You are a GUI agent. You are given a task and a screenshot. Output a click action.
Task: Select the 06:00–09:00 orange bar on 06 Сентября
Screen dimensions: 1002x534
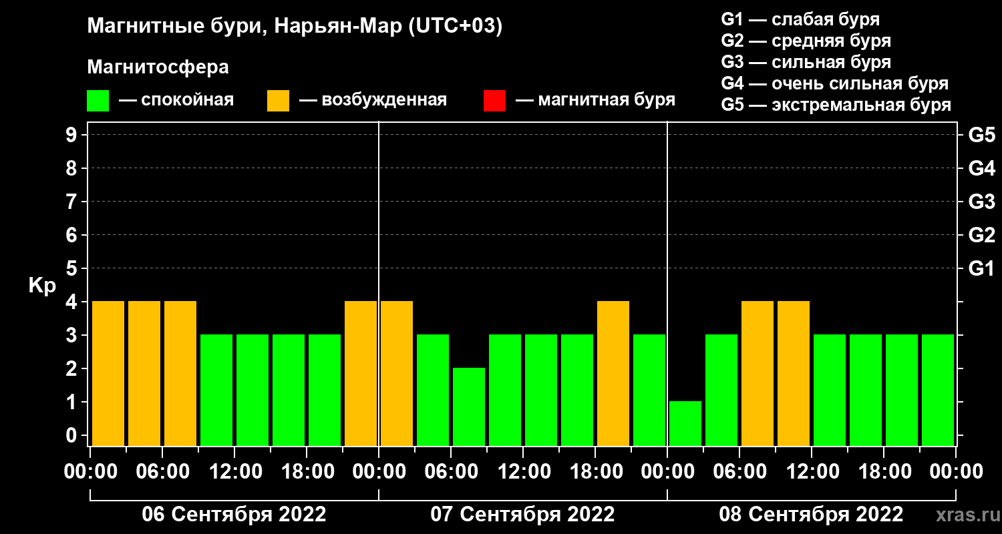click(180, 373)
